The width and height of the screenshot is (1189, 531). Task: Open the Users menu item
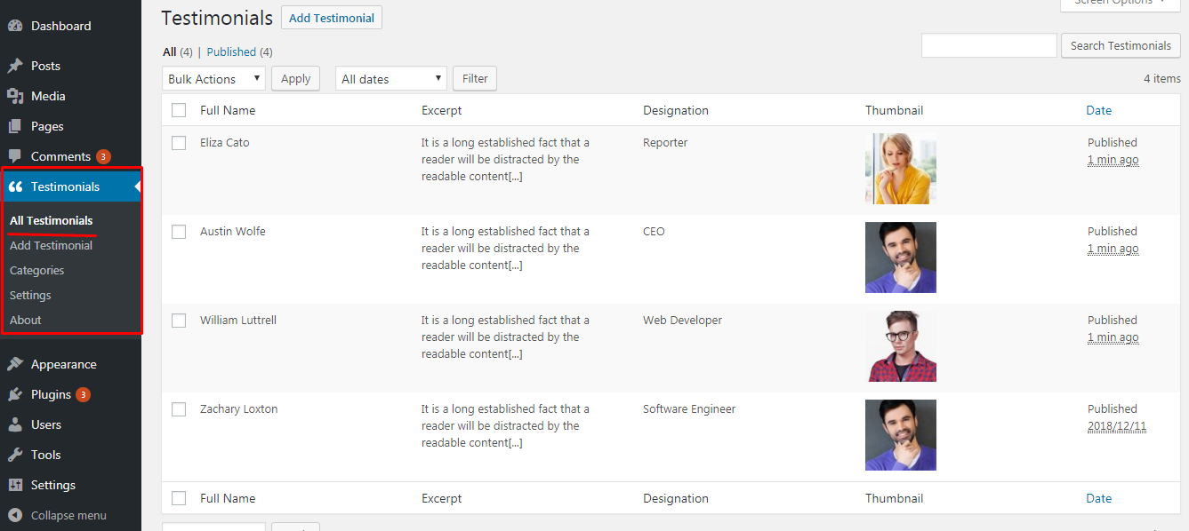click(x=46, y=424)
